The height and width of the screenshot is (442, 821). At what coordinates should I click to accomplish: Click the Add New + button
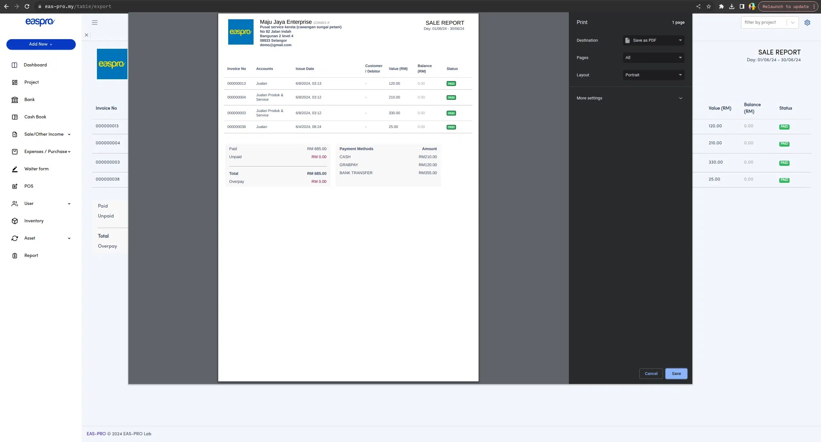click(41, 44)
